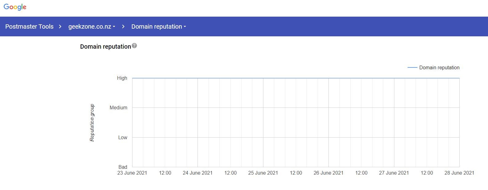
Task: Click the breadcrumb chevron after geekzone.co.nz
Action: (x=123, y=27)
